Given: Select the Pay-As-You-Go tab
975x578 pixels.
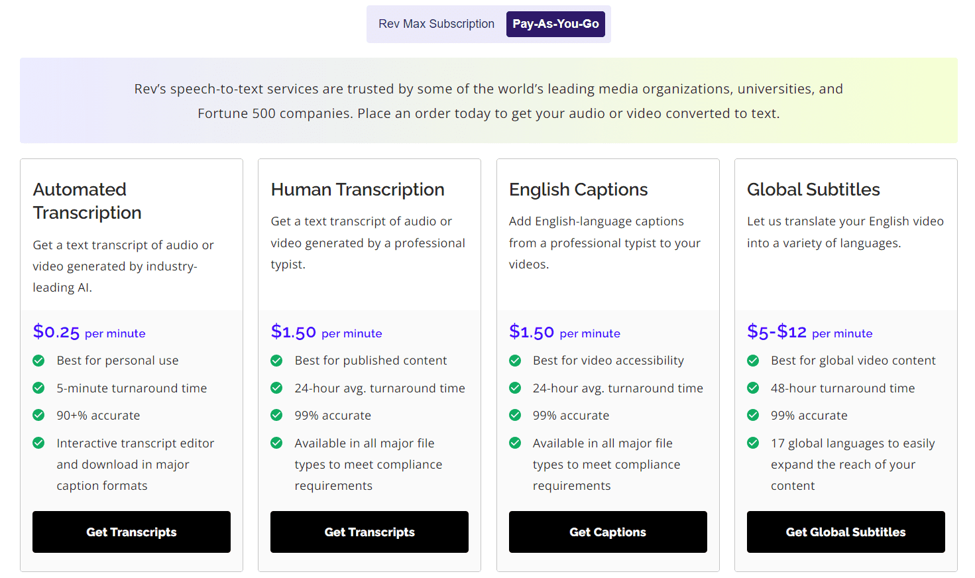Looking at the screenshot, I should coord(555,24).
